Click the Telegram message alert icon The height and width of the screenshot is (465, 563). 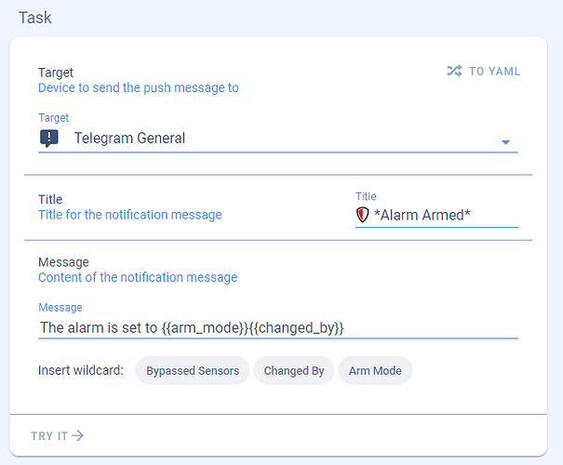click(49, 139)
